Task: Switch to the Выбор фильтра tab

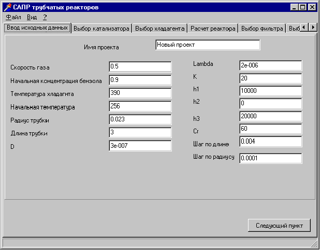Action: click(262, 29)
